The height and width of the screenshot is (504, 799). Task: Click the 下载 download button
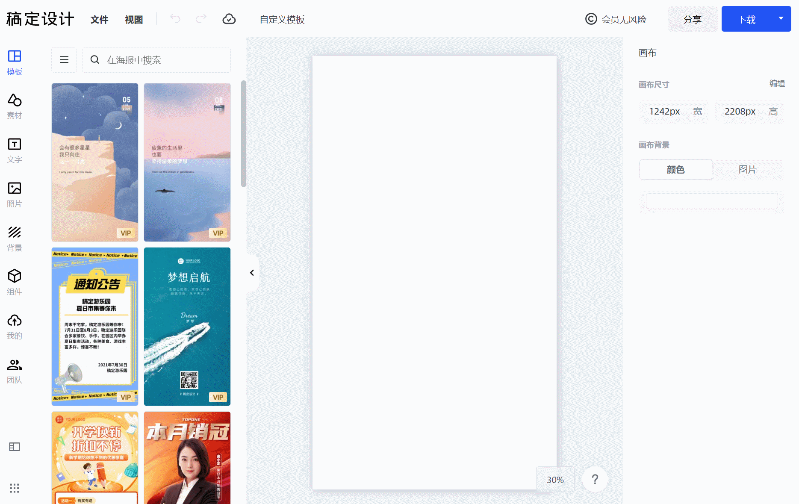pos(746,19)
